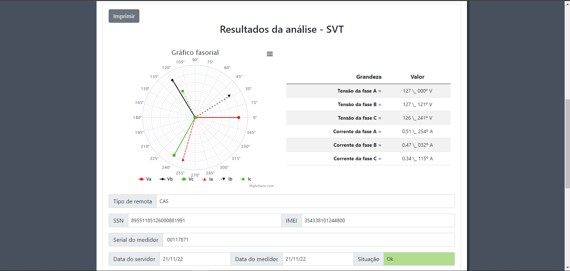
Task: Hide the Ib series via legend
Action: pos(227,179)
